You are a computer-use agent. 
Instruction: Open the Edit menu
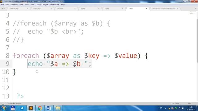click(x=7, y=5)
